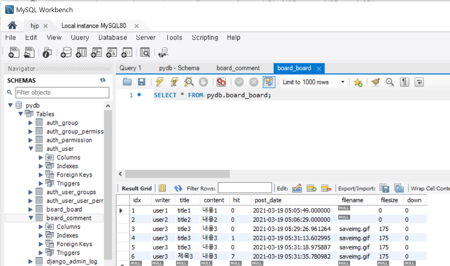This screenshot has width=450, height=266.
Task: Click the Result Grid label button
Action: pyautogui.click(x=137, y=188)
